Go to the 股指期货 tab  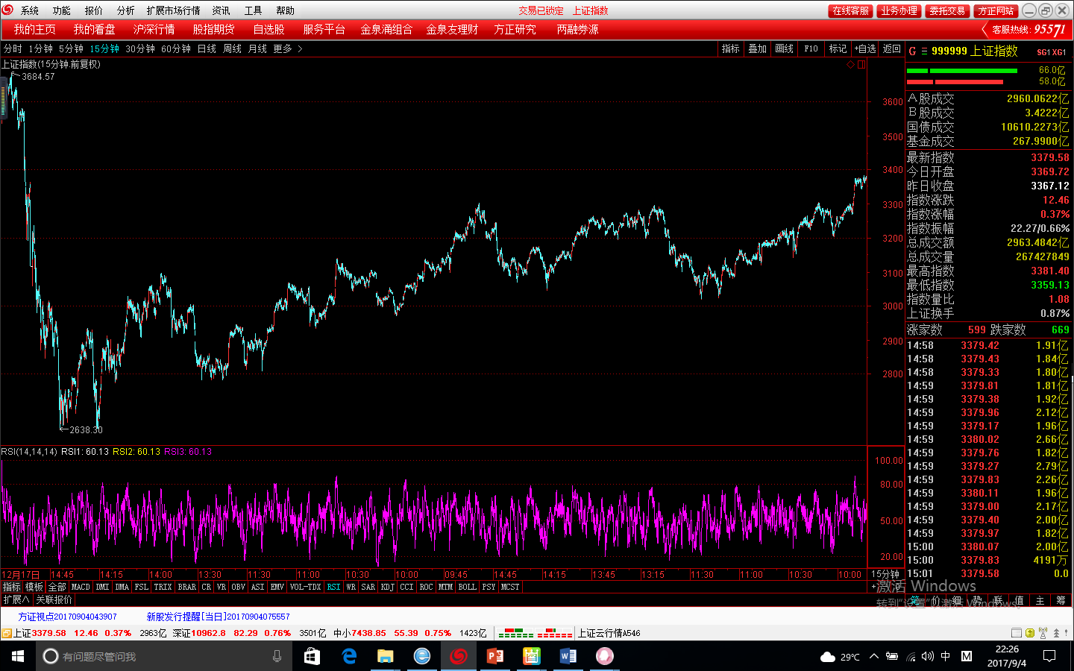(x=213, y=29)
